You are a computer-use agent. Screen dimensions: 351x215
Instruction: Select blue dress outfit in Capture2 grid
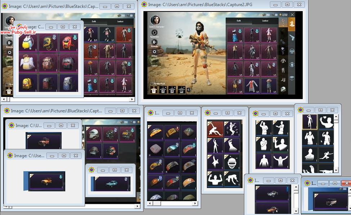pyautogui.click(x=235, y=35)
